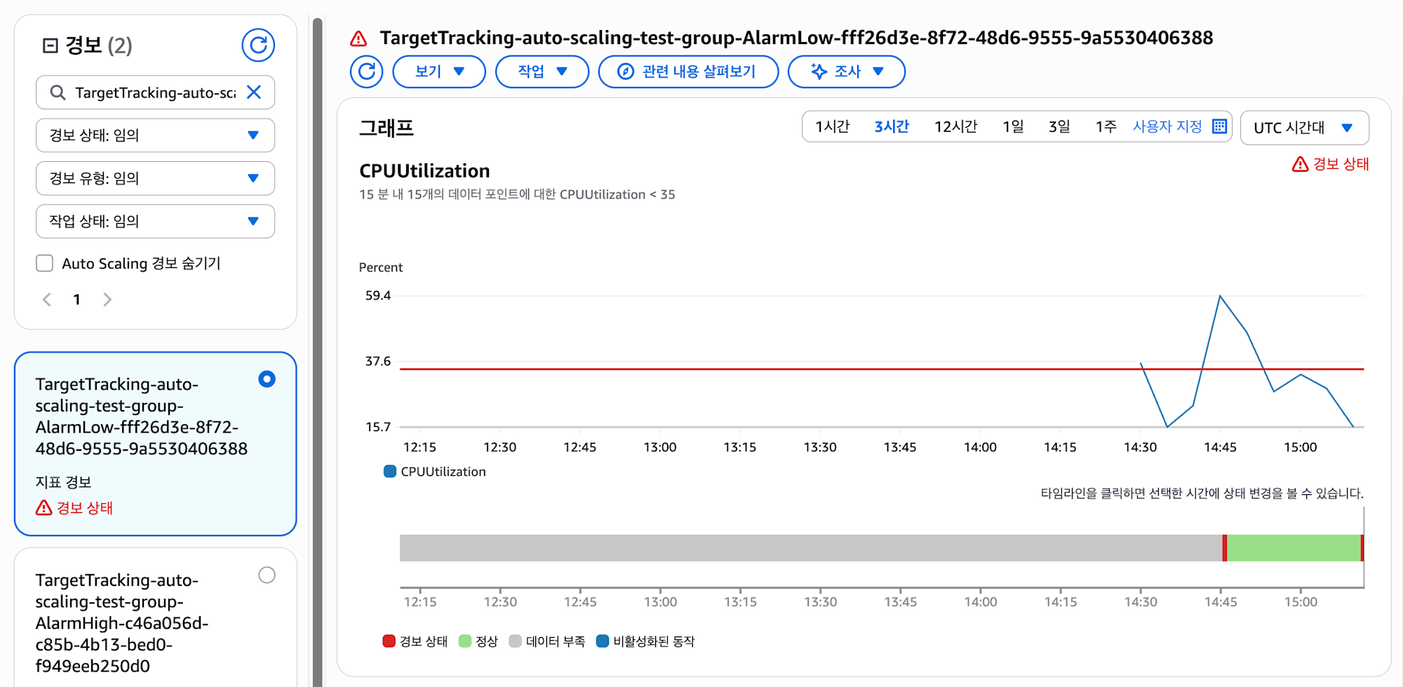Select the 12시간 time range
The image size is (1403, 687).
955,127
